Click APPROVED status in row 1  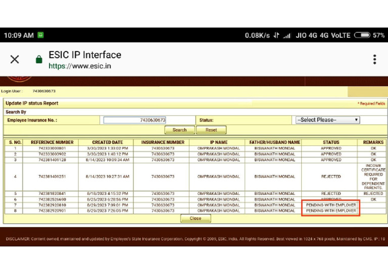[331, 148]
